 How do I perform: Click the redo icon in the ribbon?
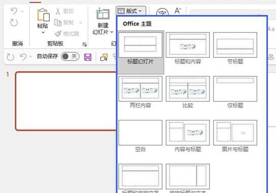(x=14, y=22)
